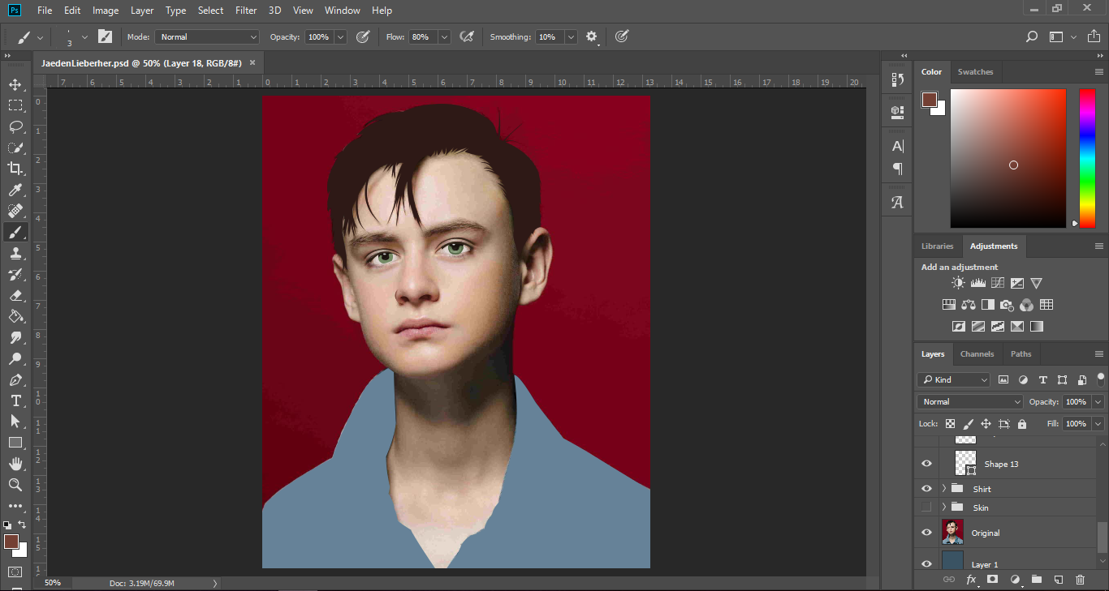Select the Zoom tool
1109x591 pixels.
(x=15, y=485)
